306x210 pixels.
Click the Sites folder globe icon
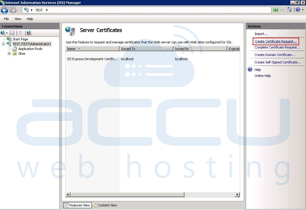(x=15, y=54)
